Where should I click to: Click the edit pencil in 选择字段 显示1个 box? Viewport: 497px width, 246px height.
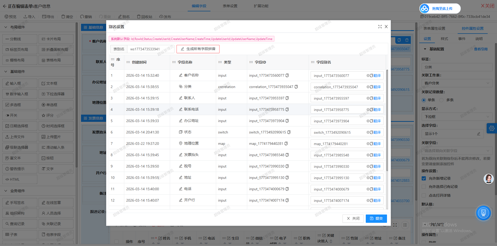pyautogui.click(x=479, y=134)
